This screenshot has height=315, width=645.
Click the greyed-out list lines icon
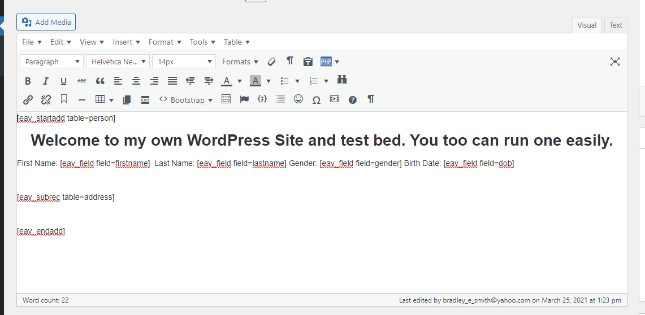(x=280, y=99)
